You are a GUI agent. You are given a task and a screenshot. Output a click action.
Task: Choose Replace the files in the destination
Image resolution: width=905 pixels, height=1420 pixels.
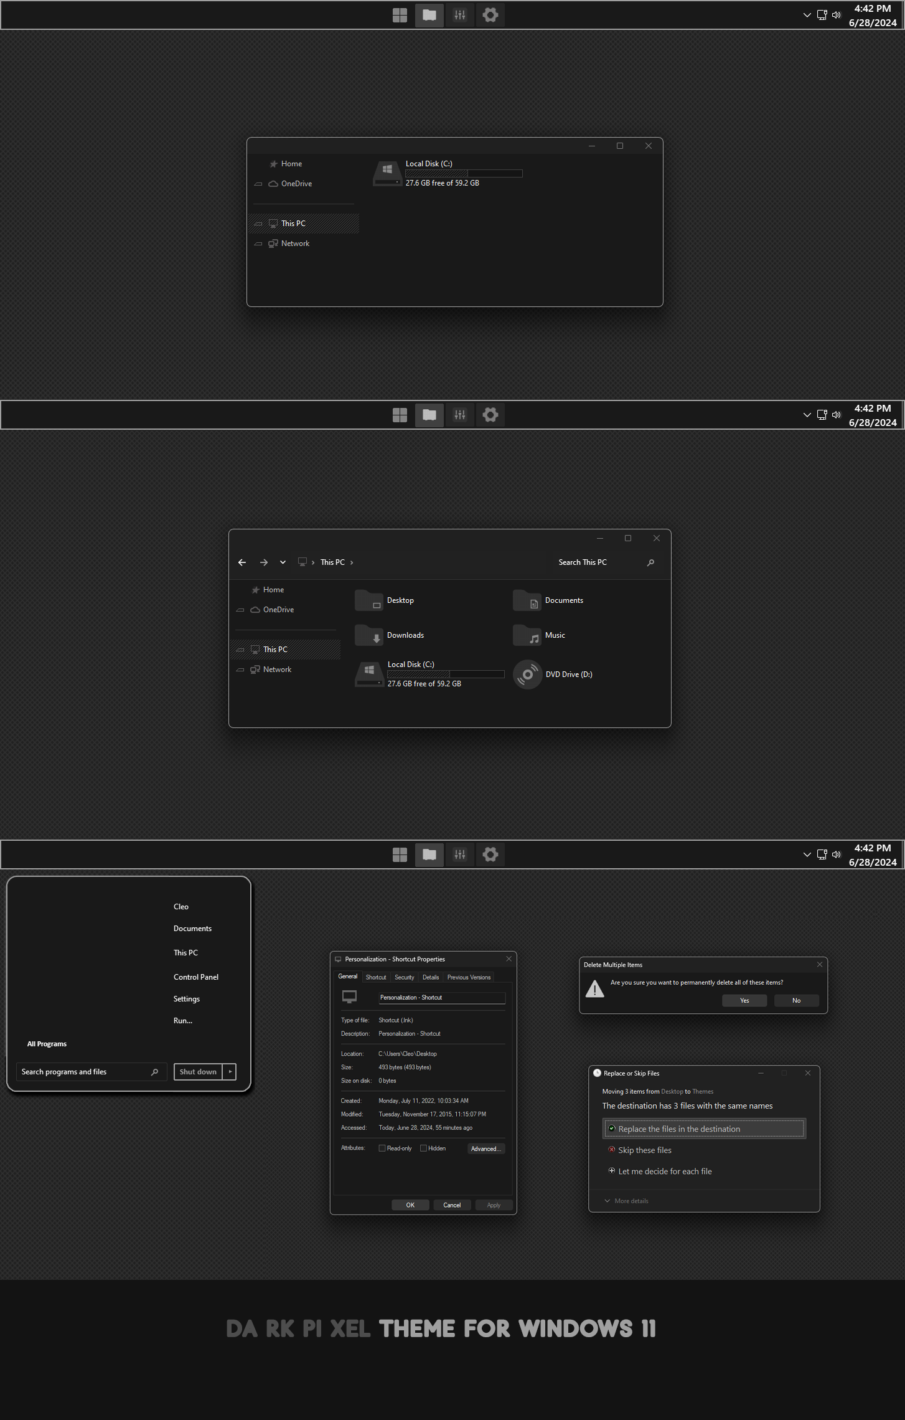704,1129
